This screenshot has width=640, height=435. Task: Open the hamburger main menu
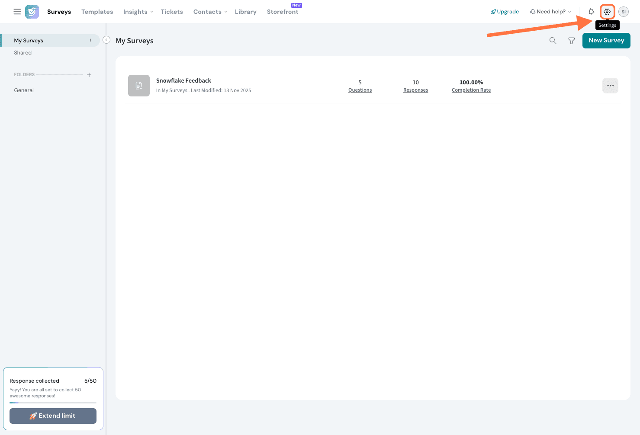pyautogui.click(x=17, y=12)
